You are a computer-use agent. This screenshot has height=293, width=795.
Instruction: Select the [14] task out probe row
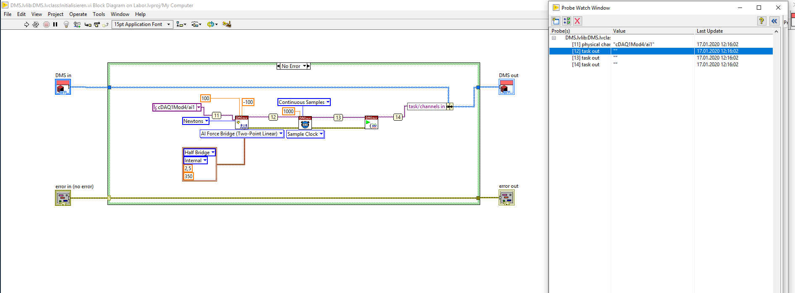pyautogui.click(x=661, y=65)
